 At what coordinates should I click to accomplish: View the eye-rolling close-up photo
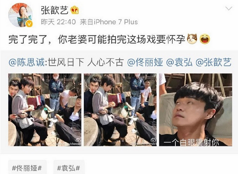(x=196, y=110)
